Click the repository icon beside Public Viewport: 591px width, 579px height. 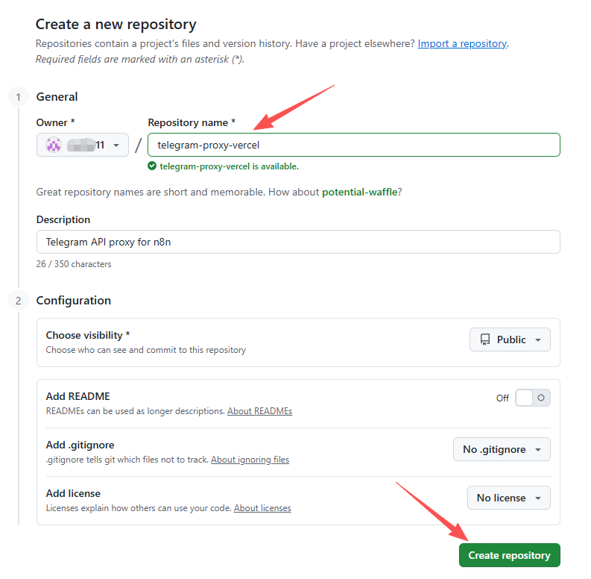(485, 339)
